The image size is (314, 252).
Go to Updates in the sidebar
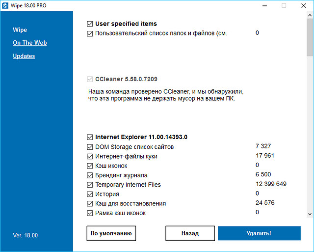pos(24,56)
